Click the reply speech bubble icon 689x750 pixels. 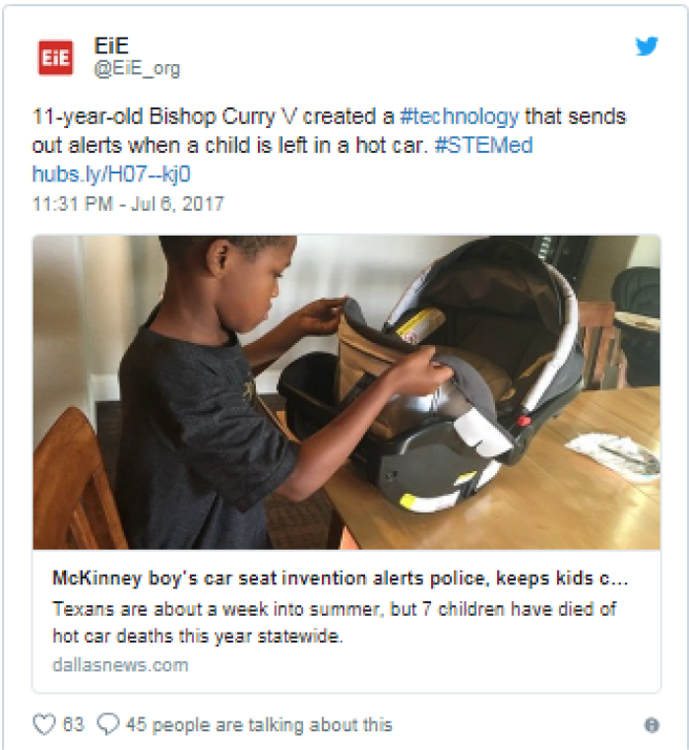tap(108, 724)
